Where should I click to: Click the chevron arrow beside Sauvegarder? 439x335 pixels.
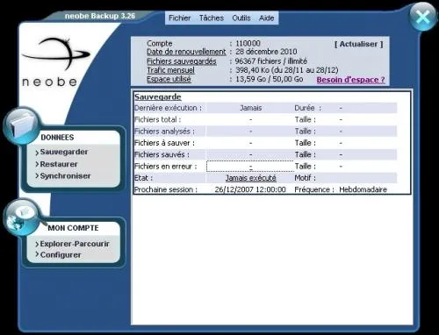(37, 153)
